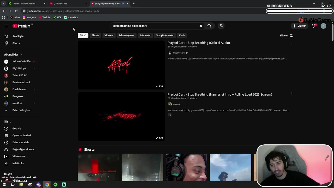Click the address bar URL

[63, 11]
